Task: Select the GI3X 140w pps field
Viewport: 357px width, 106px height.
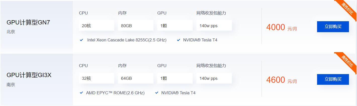Action: 214,78
